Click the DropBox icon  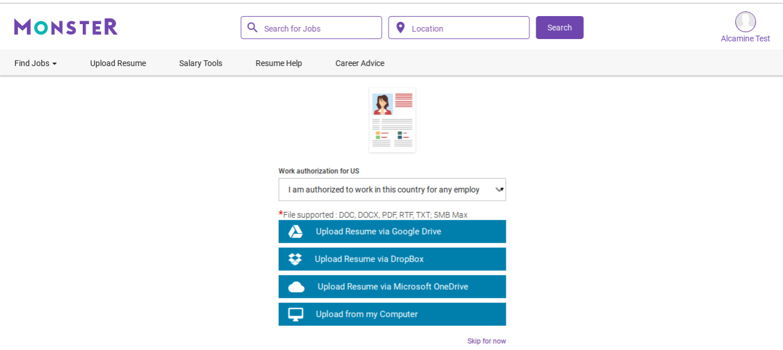coord(295,259)
